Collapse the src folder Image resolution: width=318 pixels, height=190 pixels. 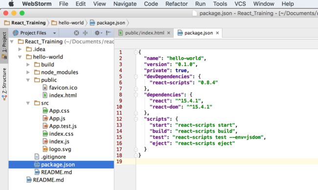coord(28,103)
